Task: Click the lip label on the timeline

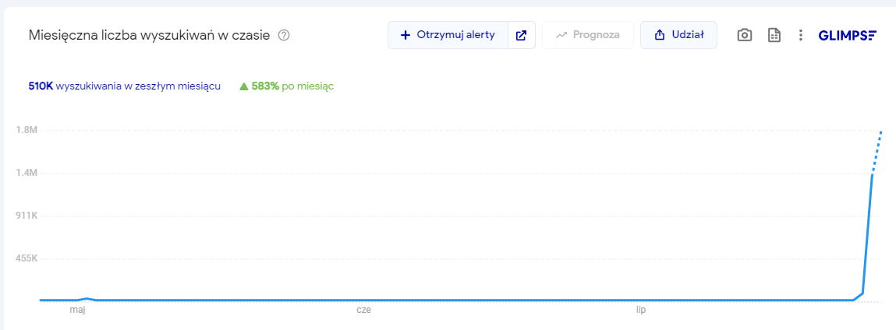Action: coord(641,310)
